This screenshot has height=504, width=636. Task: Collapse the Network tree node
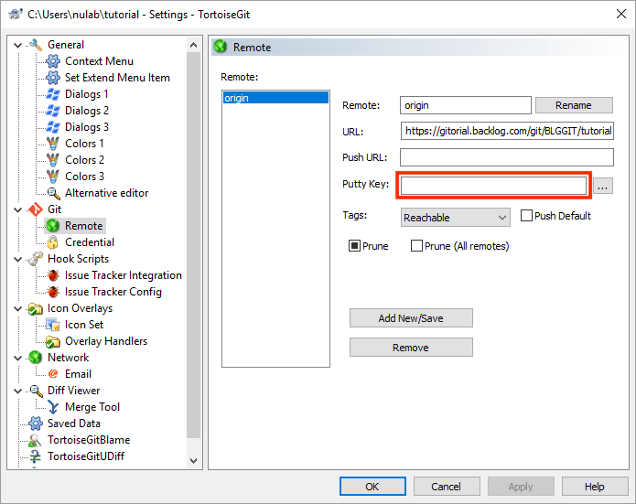18,358
